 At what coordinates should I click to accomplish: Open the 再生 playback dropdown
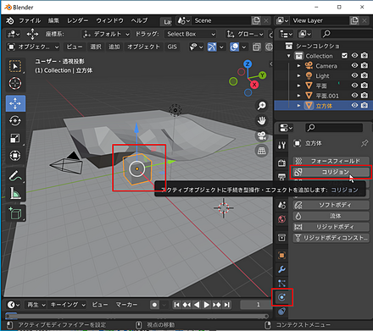pyautogui.click(x=36, y=305)
